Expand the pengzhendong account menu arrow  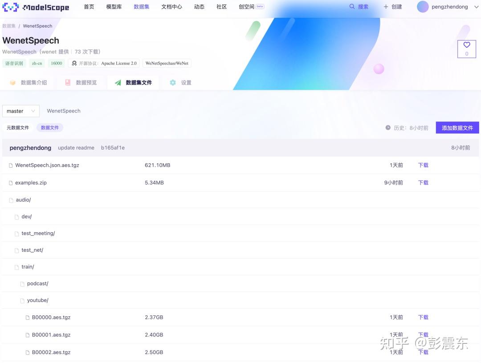[x=476, y=7]
